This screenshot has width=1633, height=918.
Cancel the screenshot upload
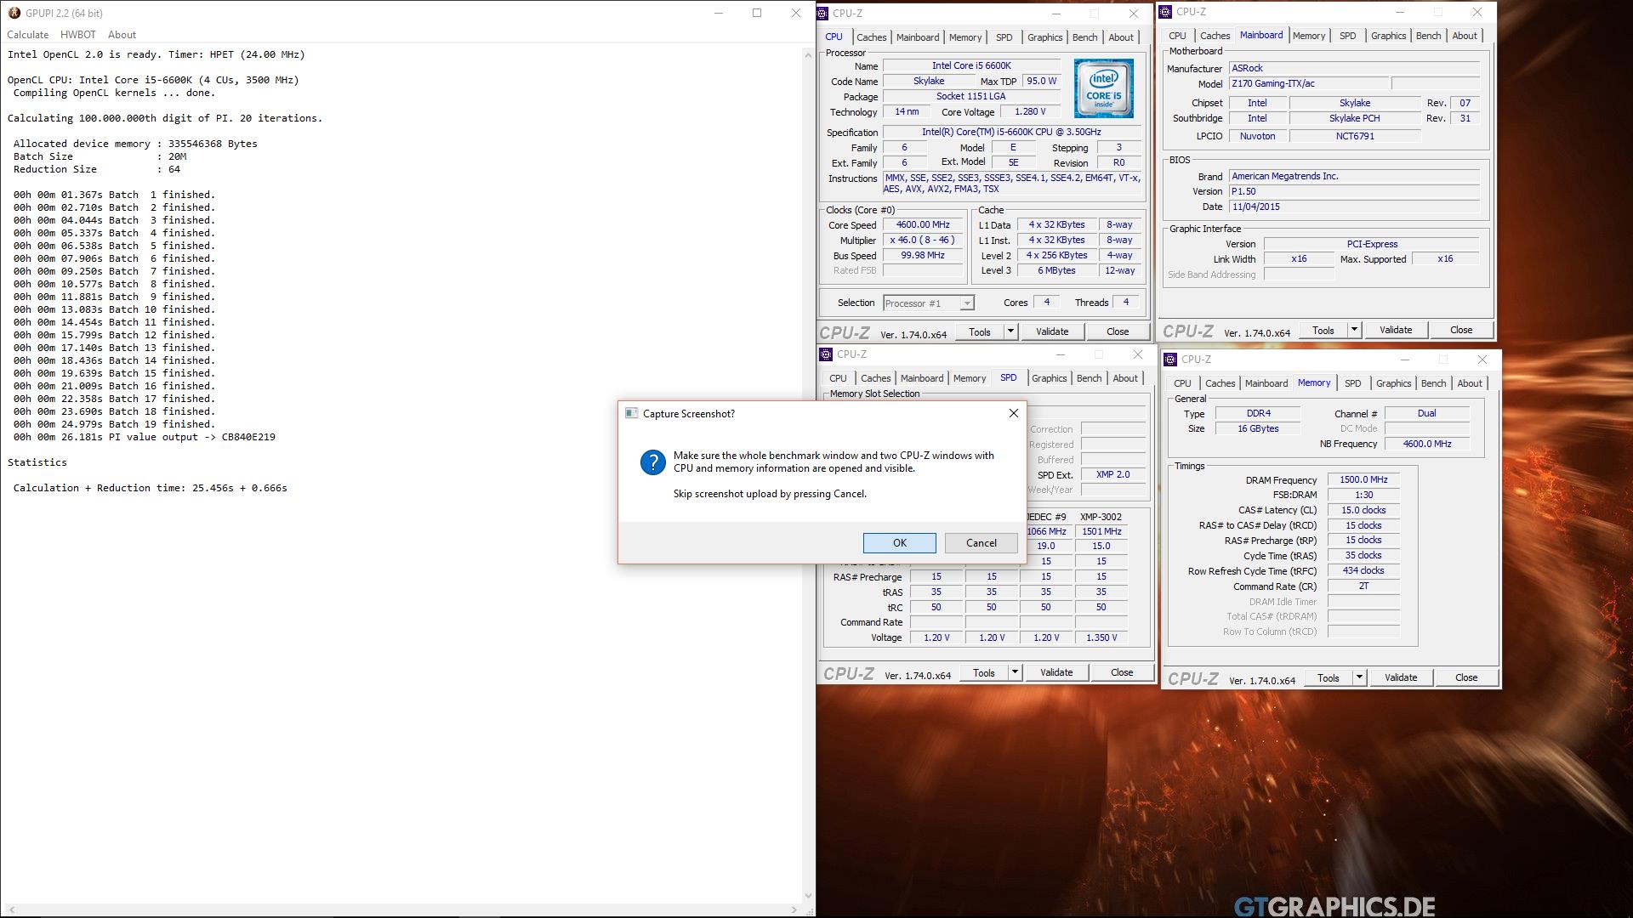click(981, 543)
